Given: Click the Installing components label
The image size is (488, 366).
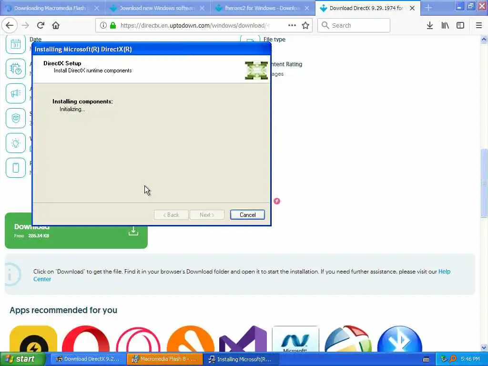Looking at the screenshot, I should click(82, 102).
